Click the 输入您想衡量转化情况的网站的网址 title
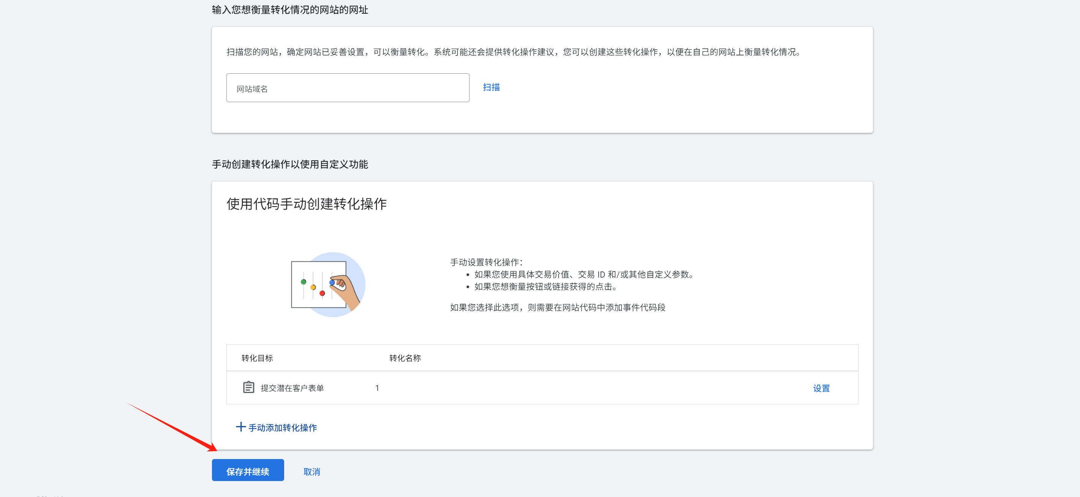The height and width of the screenshot is (497, 1080). click(x=289, y=9)
